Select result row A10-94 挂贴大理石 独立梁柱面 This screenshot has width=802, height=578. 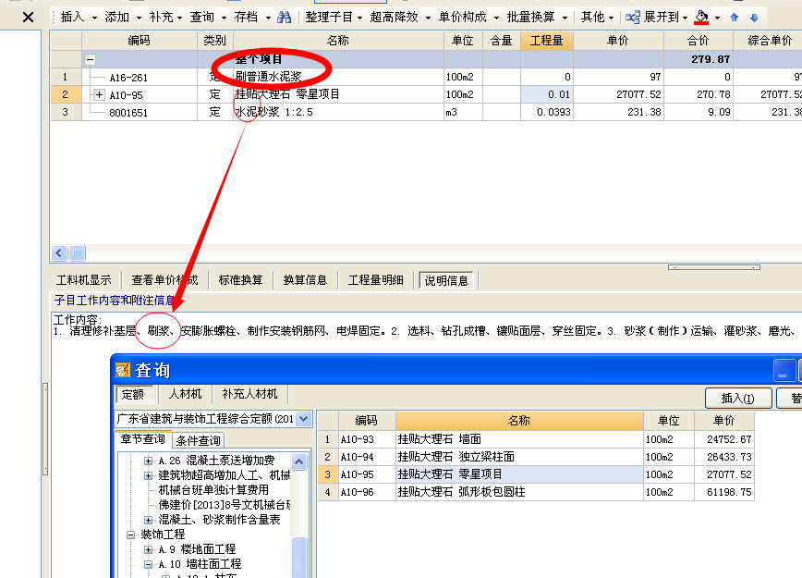[x=536, y=457]
